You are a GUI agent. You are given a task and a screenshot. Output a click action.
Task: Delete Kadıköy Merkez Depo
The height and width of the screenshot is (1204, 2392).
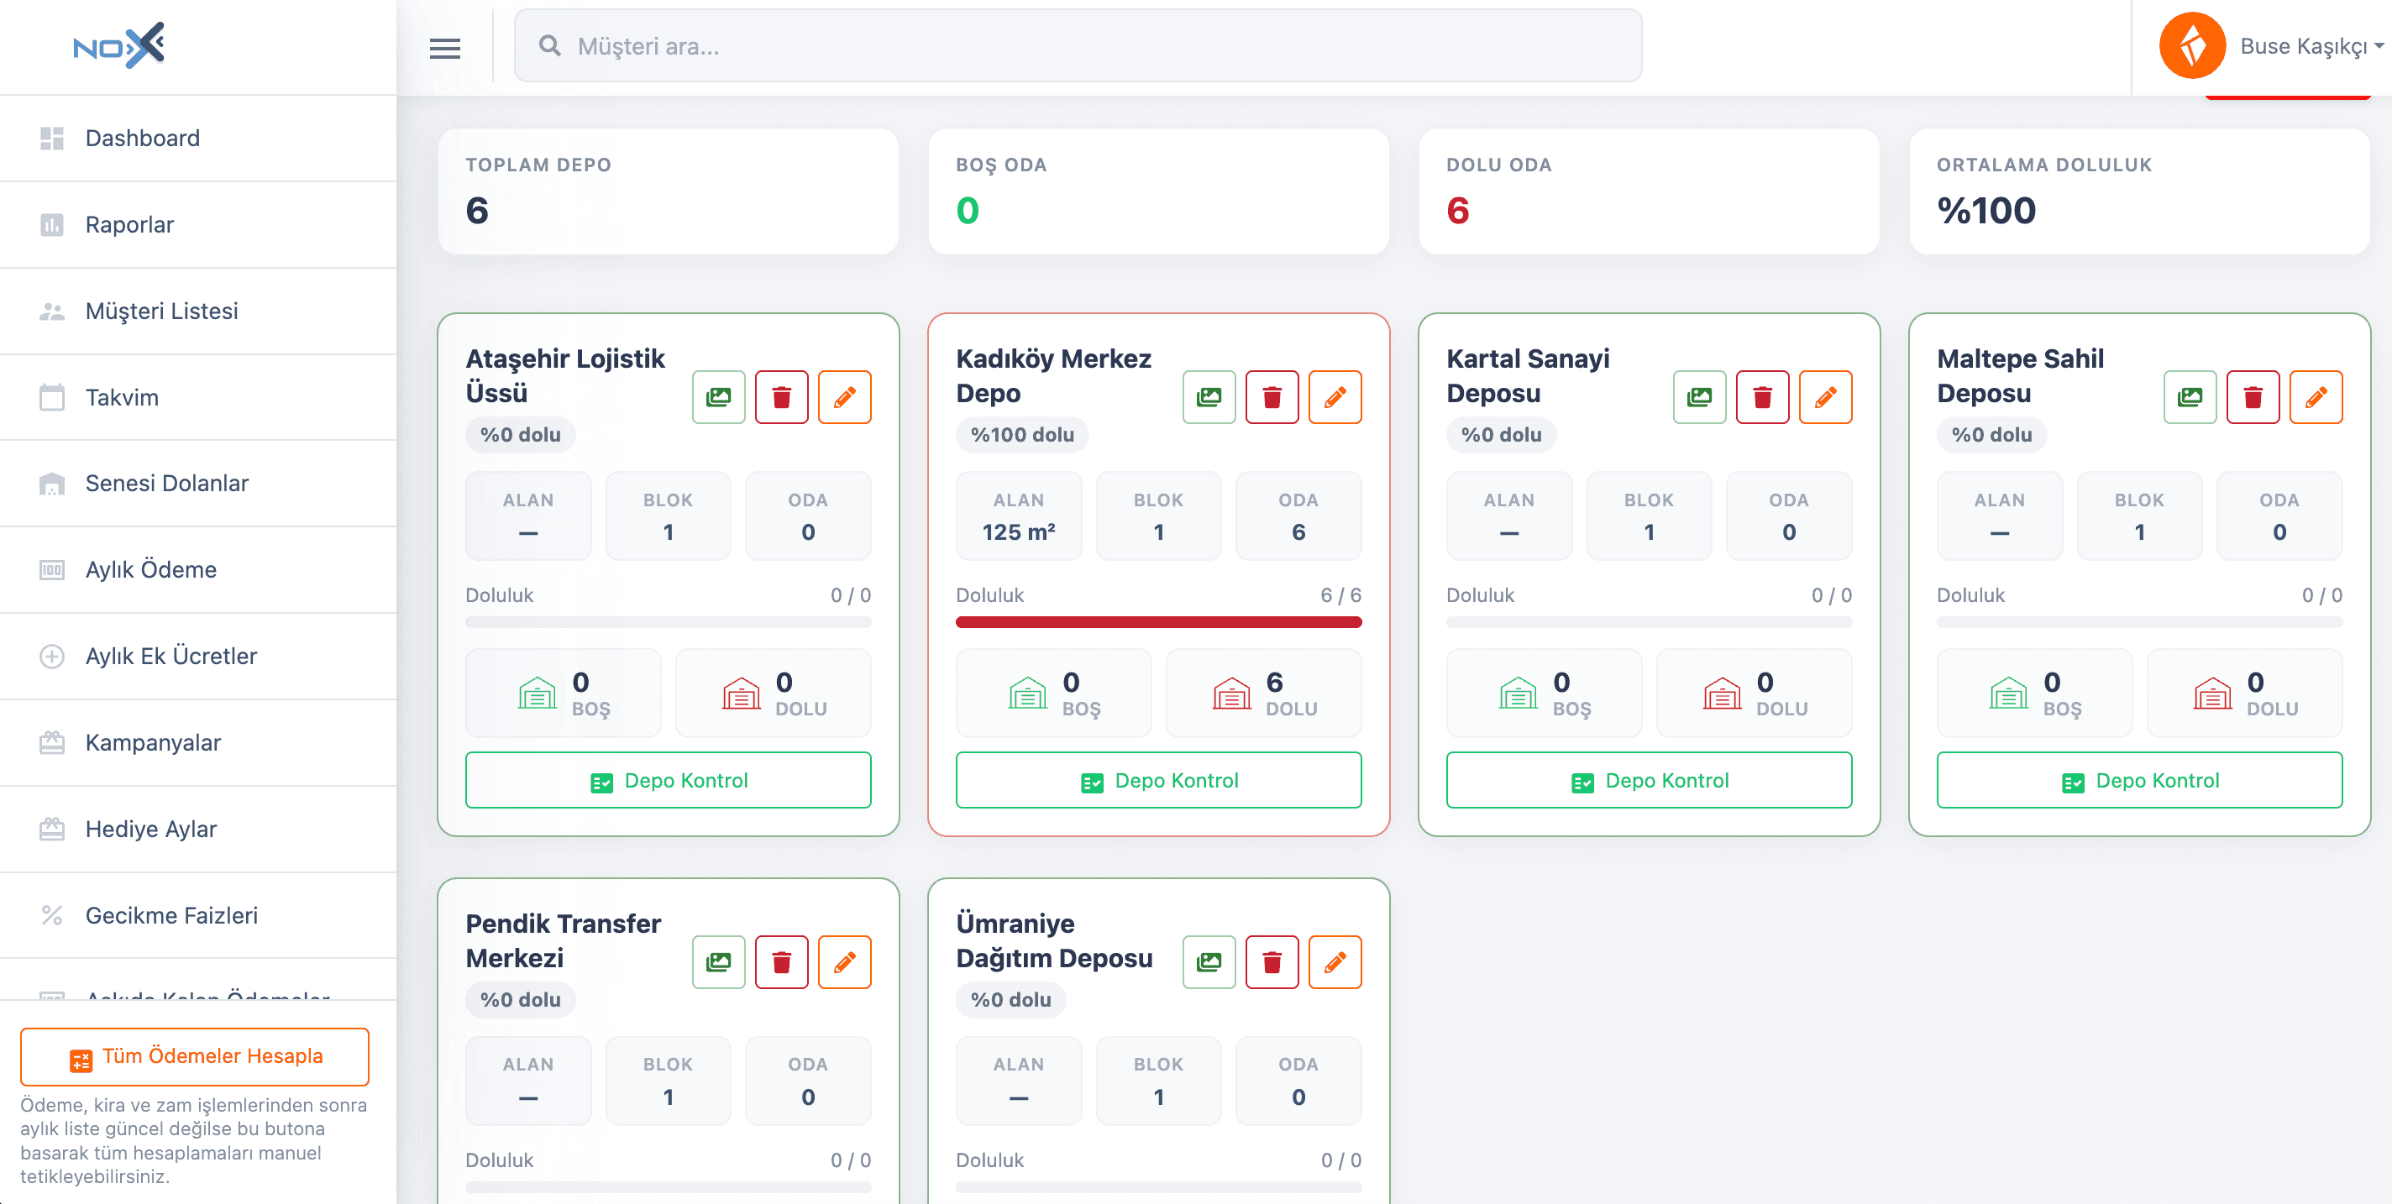pyautogui.click(x=1272, y=397)
